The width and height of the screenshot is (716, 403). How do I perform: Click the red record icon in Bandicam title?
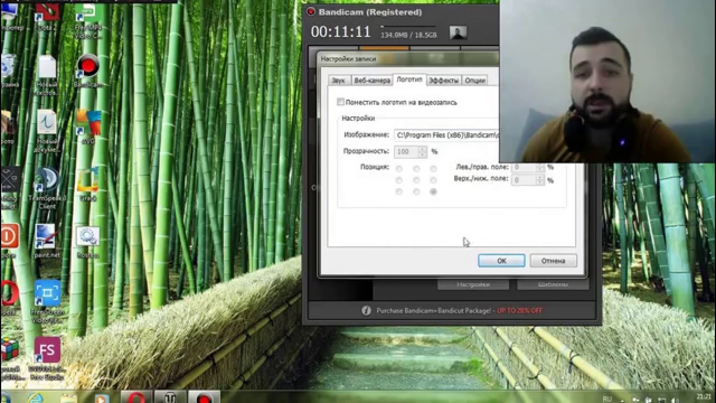312,12
